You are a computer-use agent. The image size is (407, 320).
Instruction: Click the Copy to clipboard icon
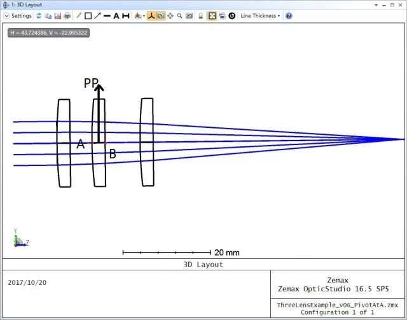[x=48, y=15]
